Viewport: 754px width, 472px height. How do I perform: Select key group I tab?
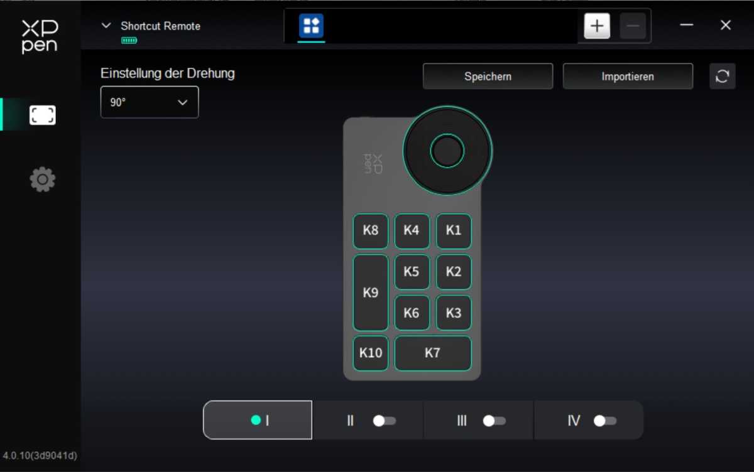tap(258, 420)
